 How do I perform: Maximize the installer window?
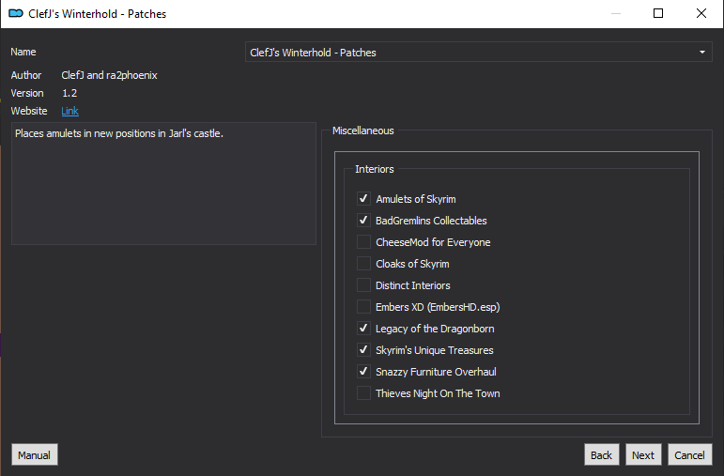coord(658,13)
